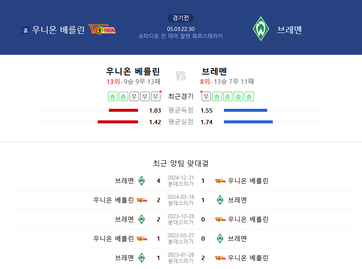Select Union Berlin's first 승 result badge
The image size is (362, 269).
[x=113, y=96]
